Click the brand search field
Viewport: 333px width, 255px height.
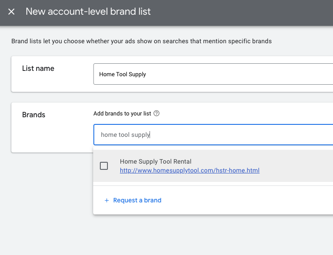tap(213, 135)
